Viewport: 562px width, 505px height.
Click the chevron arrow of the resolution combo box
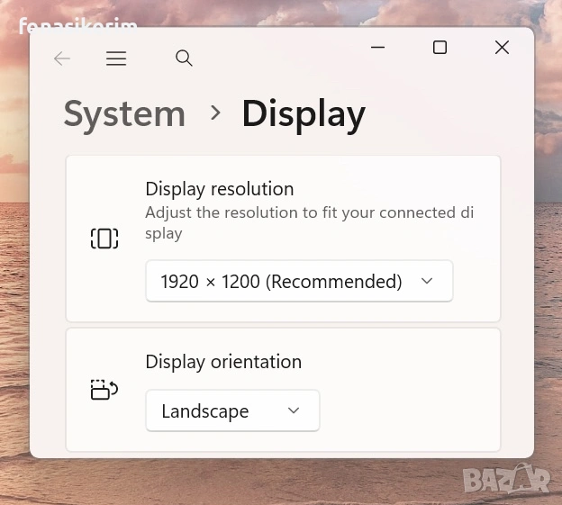(427, 282)
